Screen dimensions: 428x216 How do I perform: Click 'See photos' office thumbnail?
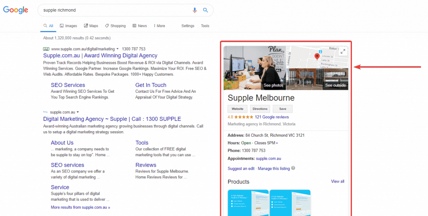click(255, 68)
